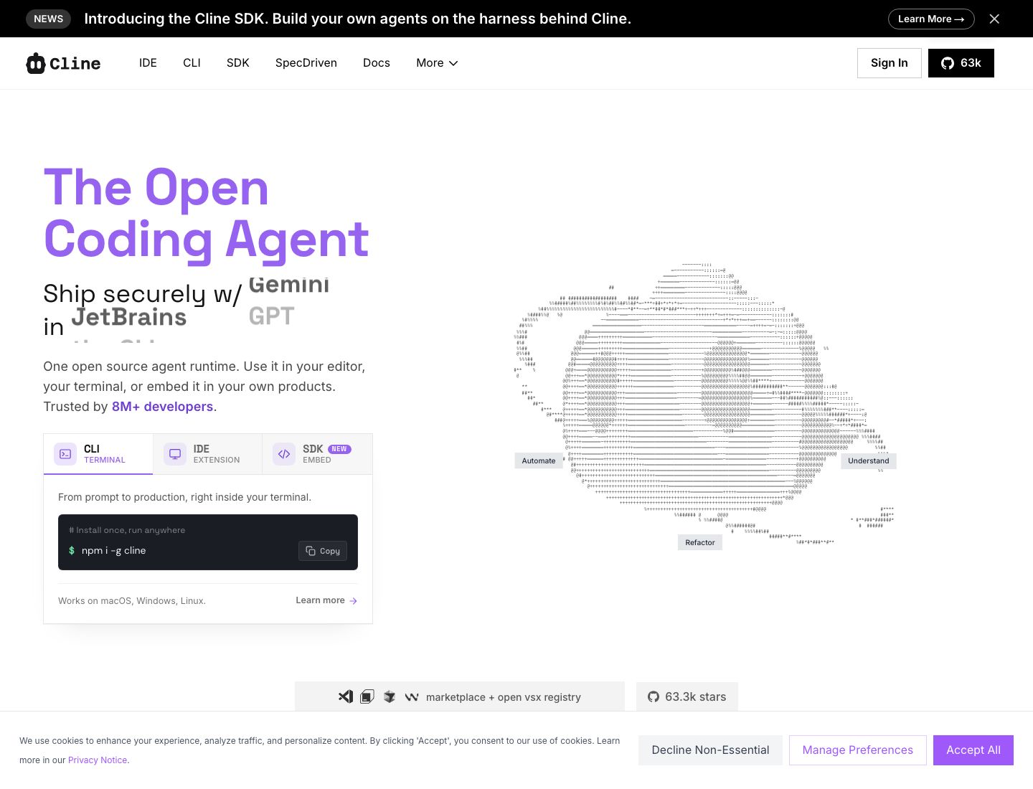Decline non-essential cookies
1033x789 pixels.
pyautogui.click(x=710, y=750)
